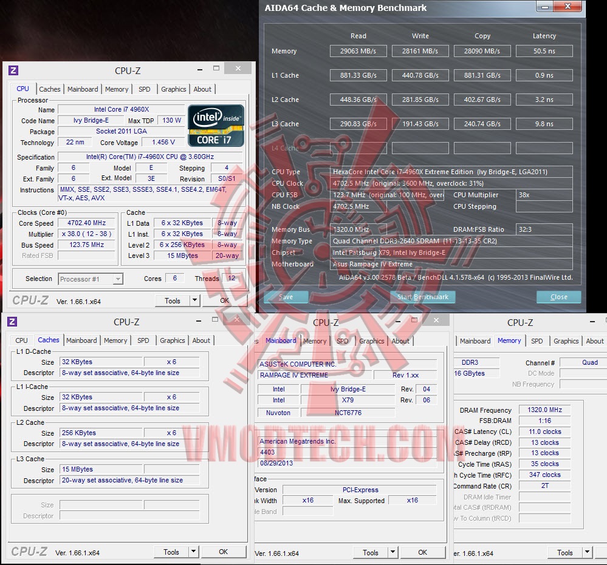Image resolution: width=607 pixels, height=565 pixels.
Task: Click the L3 Cache size 15 MBytes field
Action: (x=101, y=469)
